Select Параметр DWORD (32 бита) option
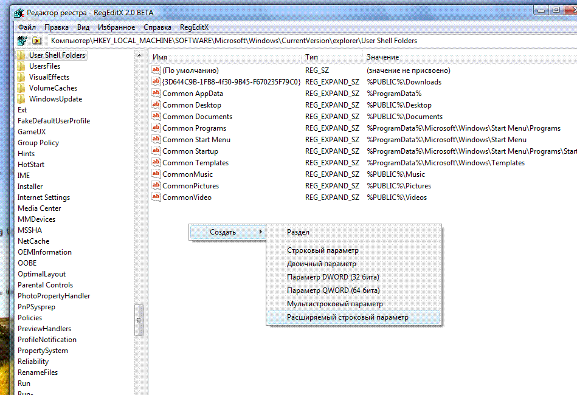Screen dimensions: 577x395 point(333,277)
